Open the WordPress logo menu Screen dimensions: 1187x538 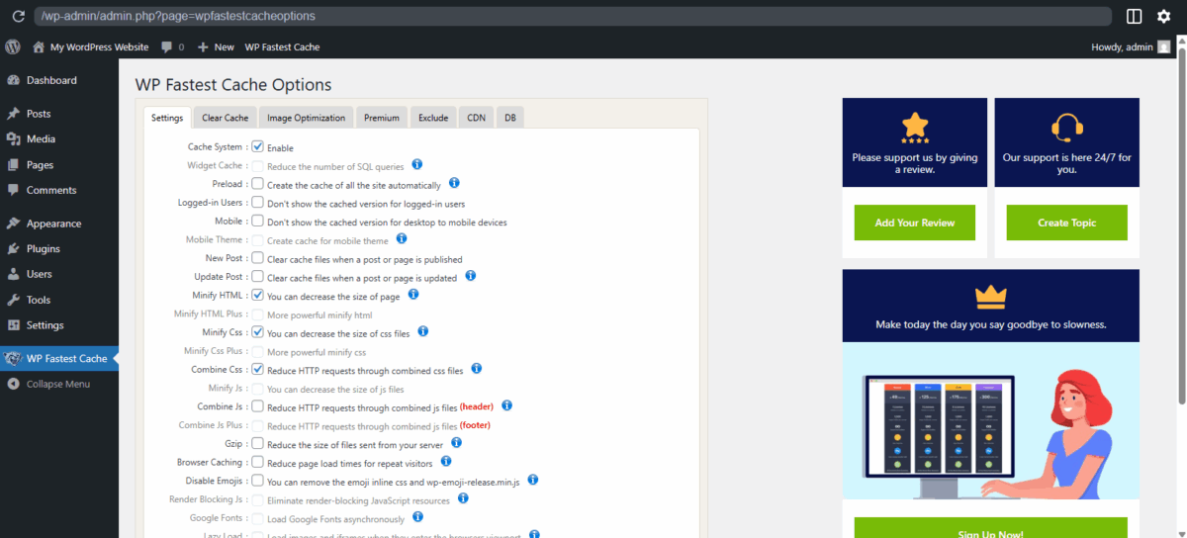[13, 46]
